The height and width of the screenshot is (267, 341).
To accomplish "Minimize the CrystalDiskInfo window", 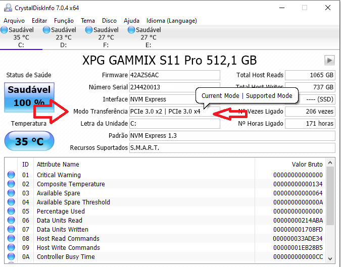I will click(x=282, y=8).
